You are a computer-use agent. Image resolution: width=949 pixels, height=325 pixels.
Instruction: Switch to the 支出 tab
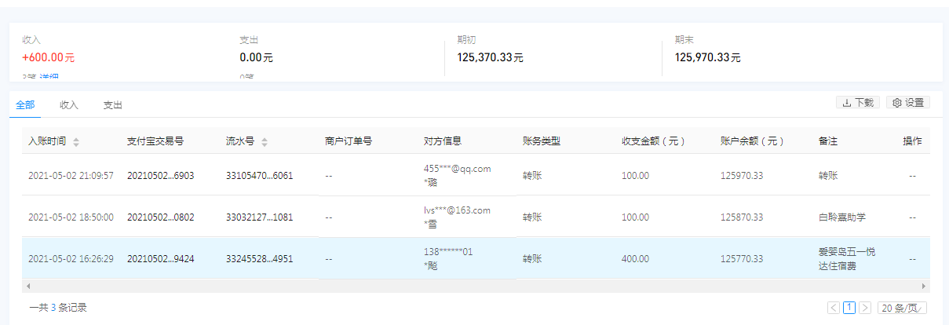pos(113,104)
